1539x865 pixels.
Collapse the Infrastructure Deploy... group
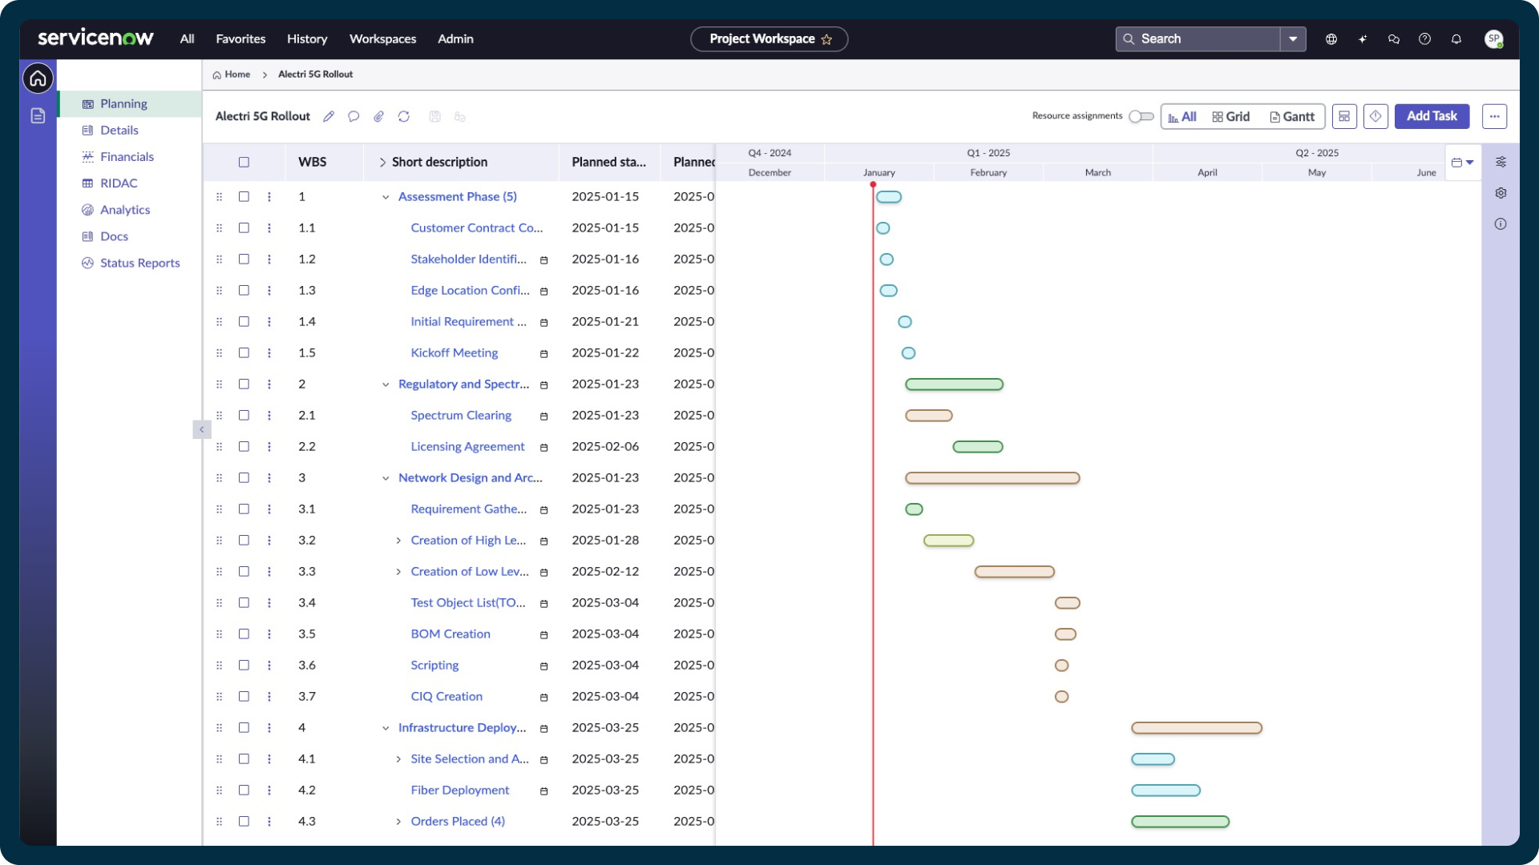click(386, 729)
